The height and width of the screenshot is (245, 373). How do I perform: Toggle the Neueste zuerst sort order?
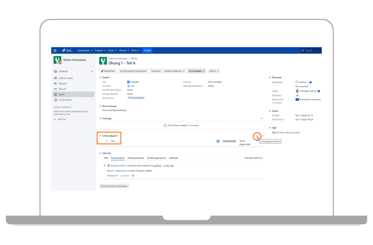click(254, 158)
